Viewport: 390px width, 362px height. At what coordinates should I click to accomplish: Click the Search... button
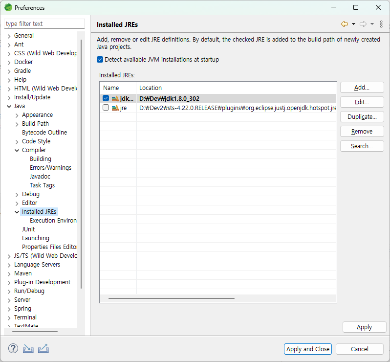362,146
